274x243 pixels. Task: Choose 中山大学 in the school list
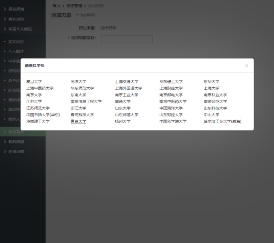211,115
